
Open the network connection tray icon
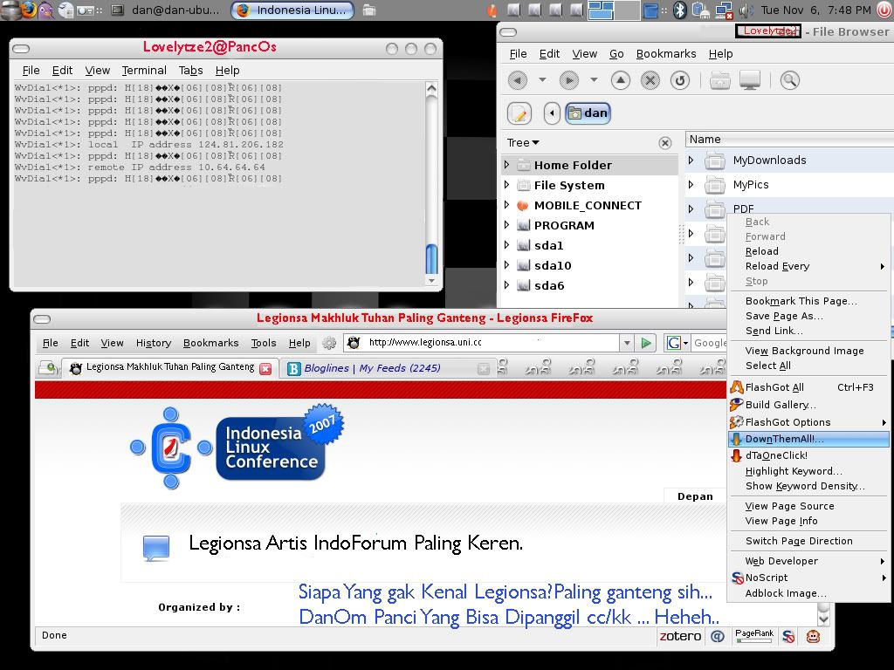pyautogui.click(x=724, y=10)
